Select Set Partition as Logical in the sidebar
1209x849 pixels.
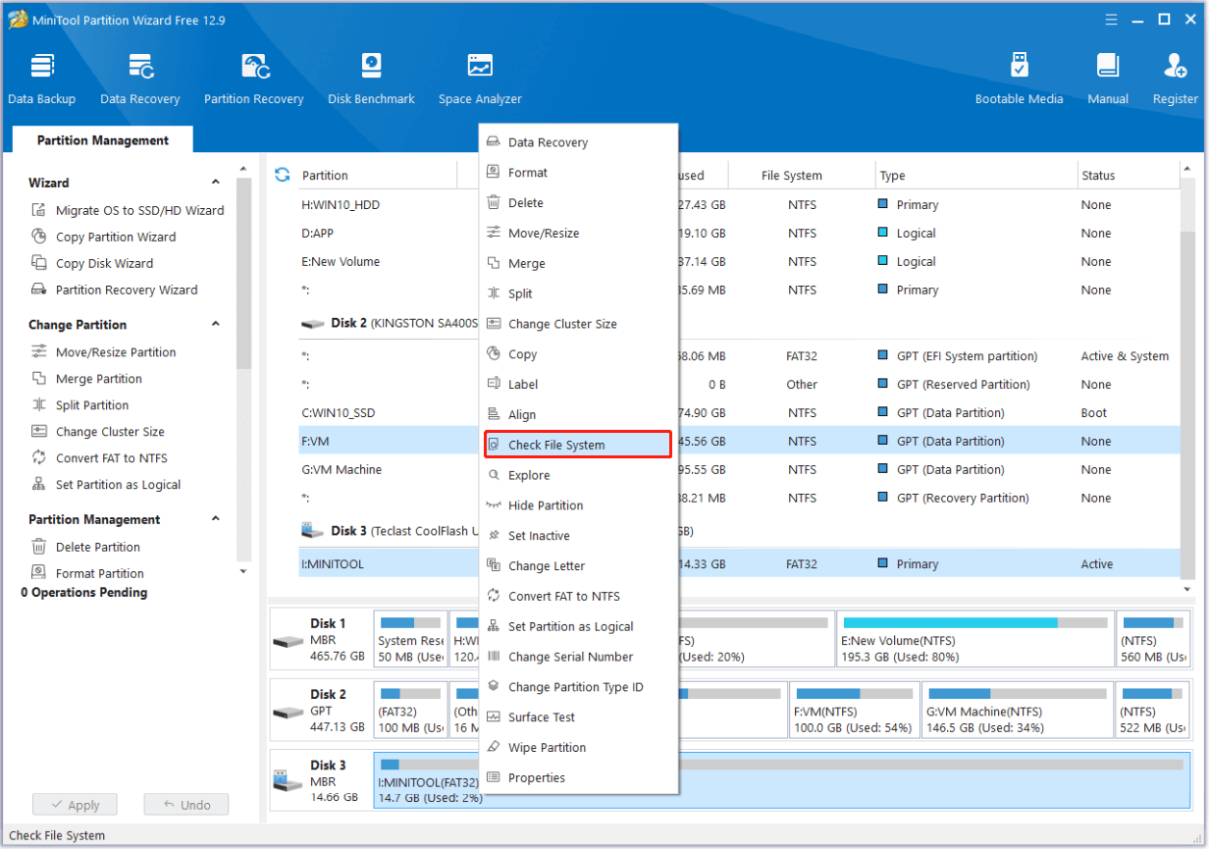tap(106, 485)
